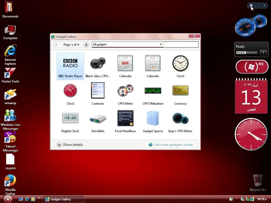Pick the CPU Utilization gadget

[x=153, y=94]
